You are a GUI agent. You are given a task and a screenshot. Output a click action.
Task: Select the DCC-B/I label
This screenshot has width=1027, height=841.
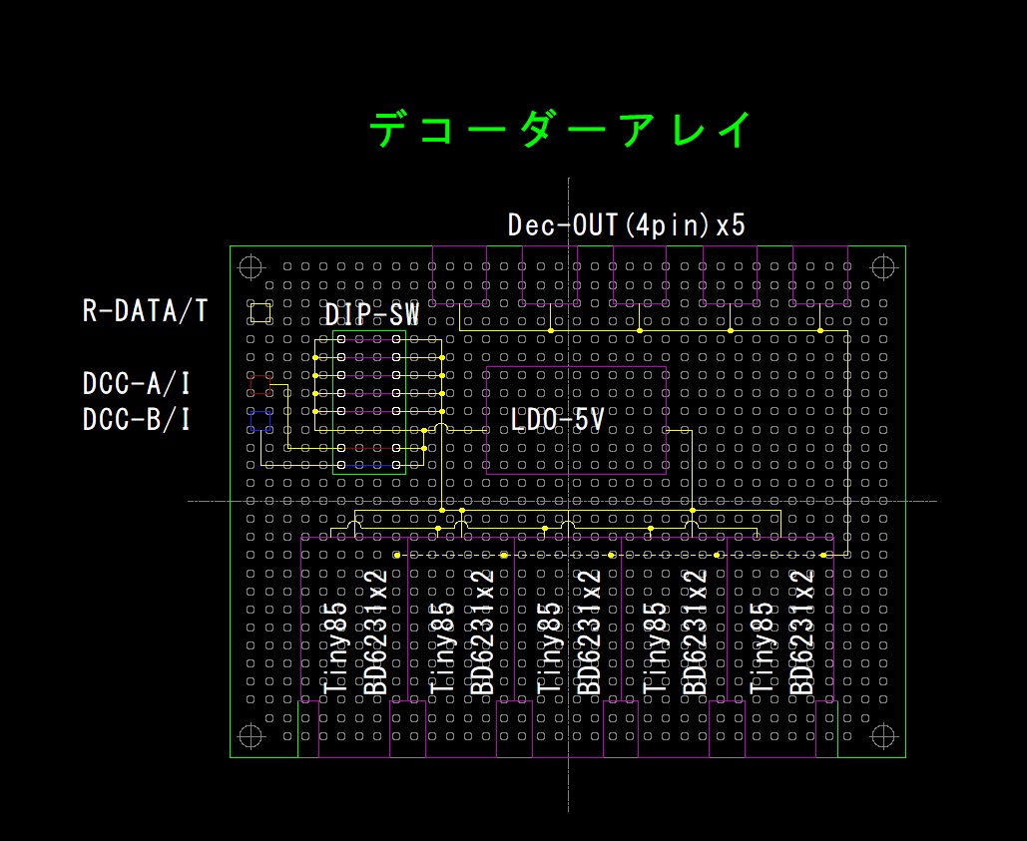(x=137, y=420)
